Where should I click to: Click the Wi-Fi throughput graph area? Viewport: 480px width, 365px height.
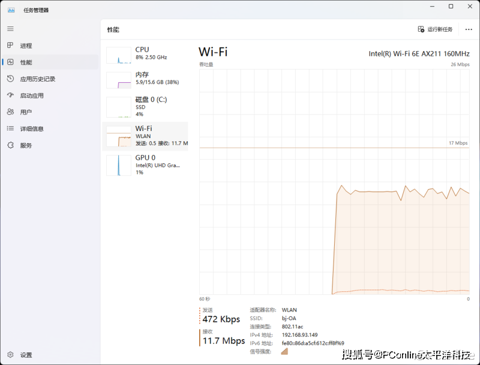point(334,182)
